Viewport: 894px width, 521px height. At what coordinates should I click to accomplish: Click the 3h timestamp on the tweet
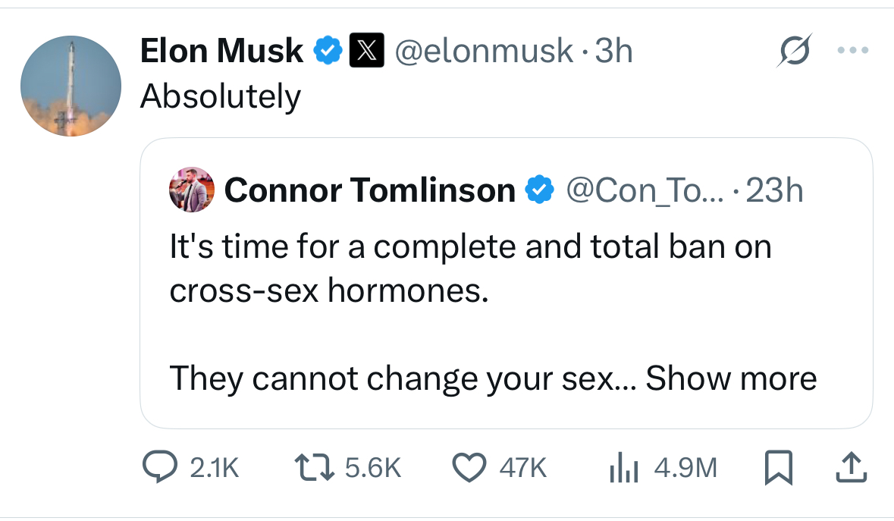[613, 51]
